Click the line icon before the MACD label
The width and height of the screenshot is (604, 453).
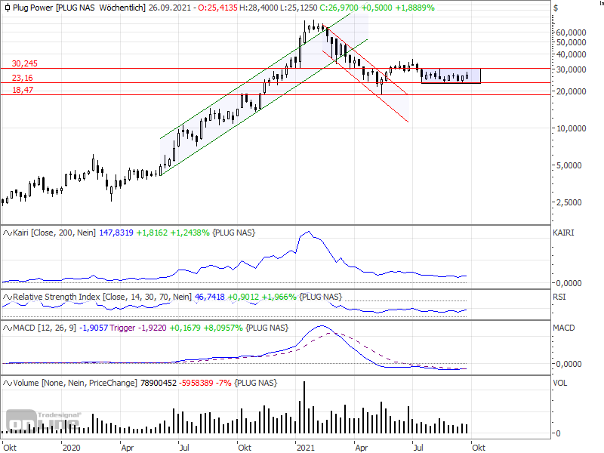click(8, 328)
